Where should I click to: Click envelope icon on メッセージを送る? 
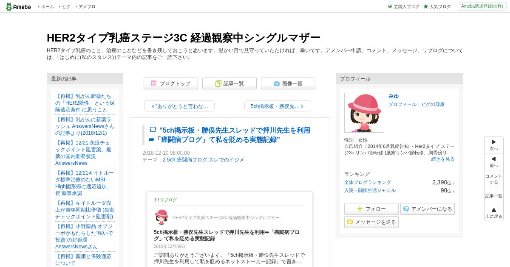click(x=350, y=222)
